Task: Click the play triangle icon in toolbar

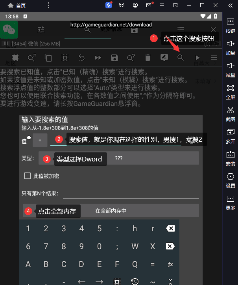Action: (x=197, y=58)
